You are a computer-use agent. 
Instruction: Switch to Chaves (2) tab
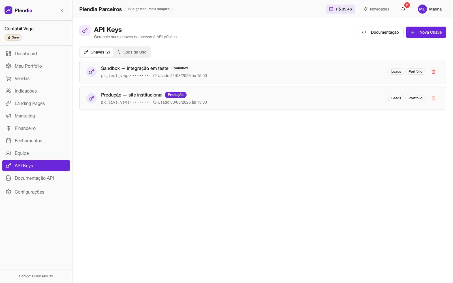[x=97, y=52]
